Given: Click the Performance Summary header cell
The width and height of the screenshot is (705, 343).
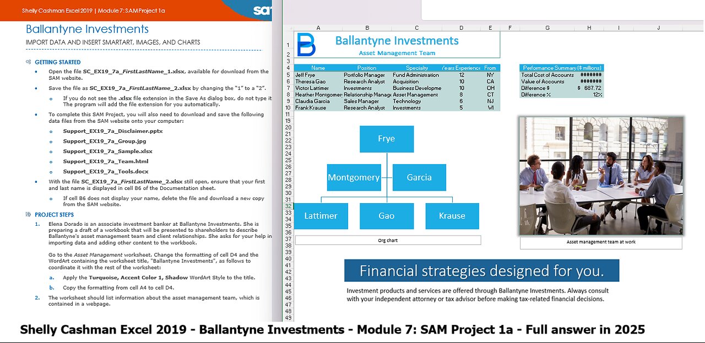Looking at the screenshot, I should [x=562, y=68].
